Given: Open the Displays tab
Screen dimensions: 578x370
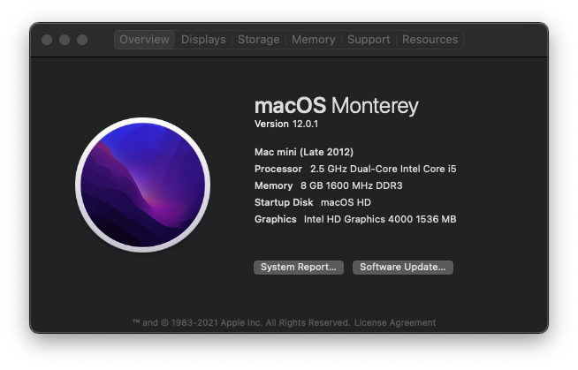Looking at the screenshot, I should pos(203,40).
